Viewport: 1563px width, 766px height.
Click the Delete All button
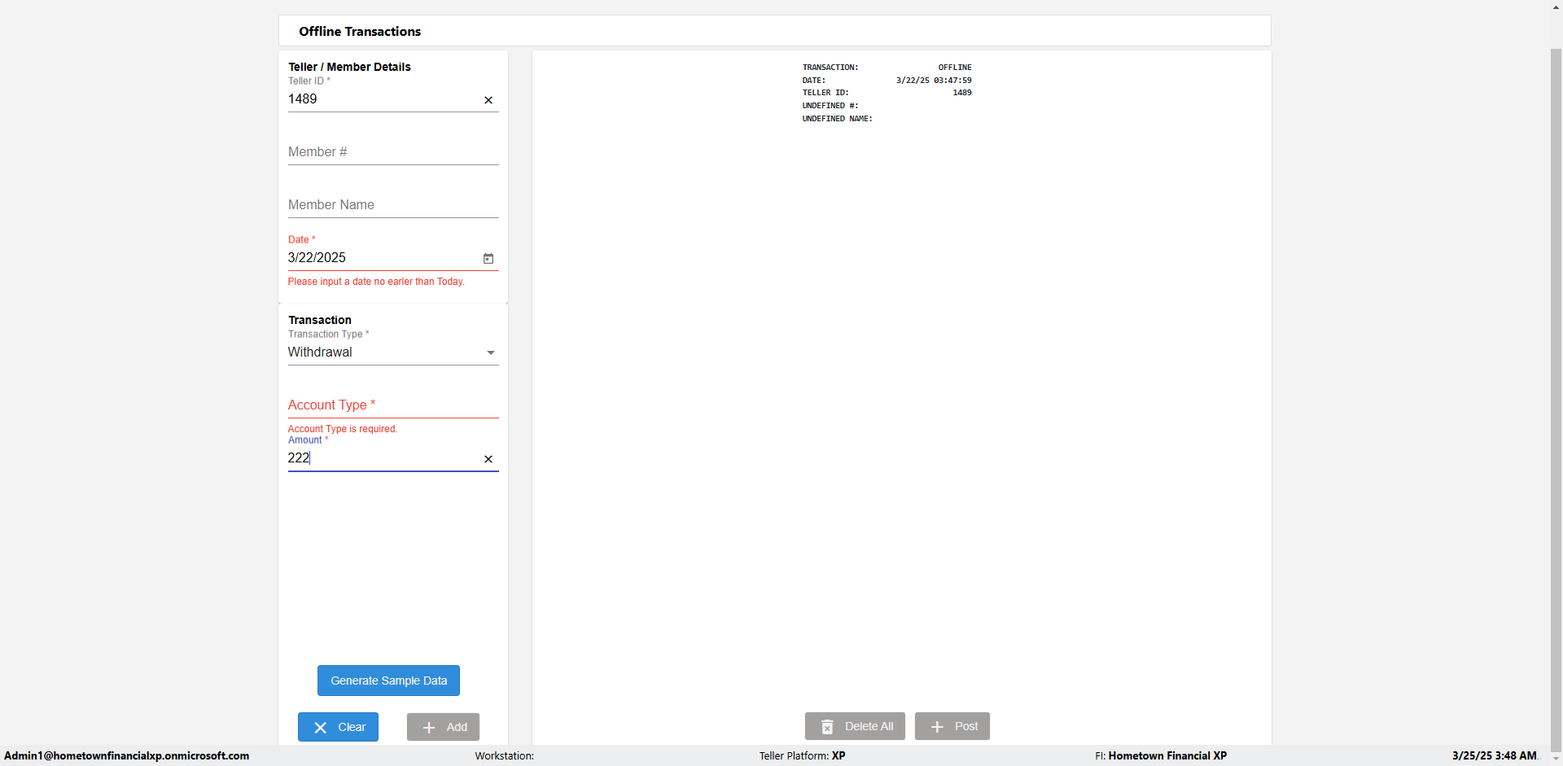coord(855,726)
